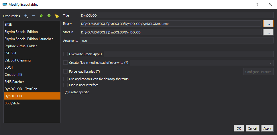The width and height of the screenshot is (277, 135).
Task: Click the help question mark icon
Action: tap(258, 4)
